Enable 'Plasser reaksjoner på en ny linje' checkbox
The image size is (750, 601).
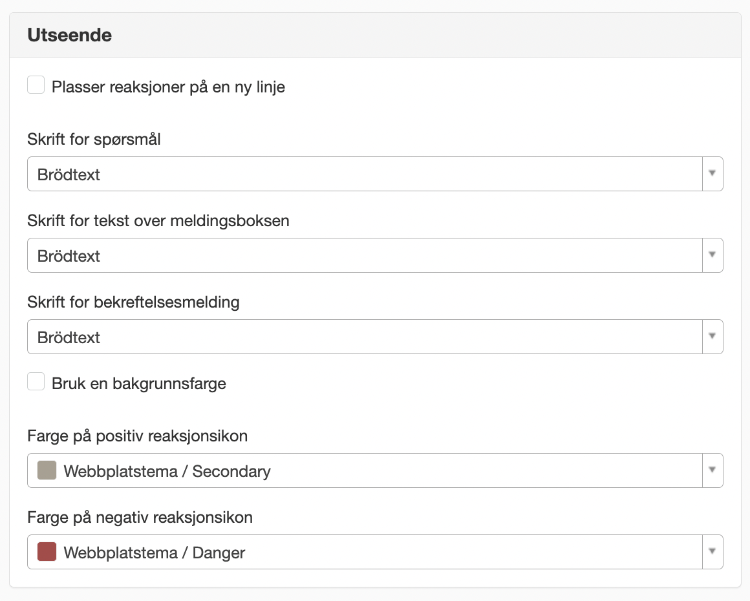tap(36, 85)
